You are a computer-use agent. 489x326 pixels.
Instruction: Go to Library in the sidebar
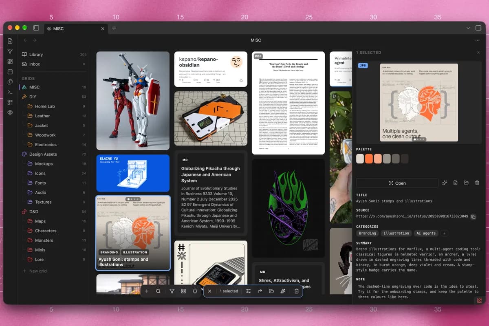click(54, 55)
